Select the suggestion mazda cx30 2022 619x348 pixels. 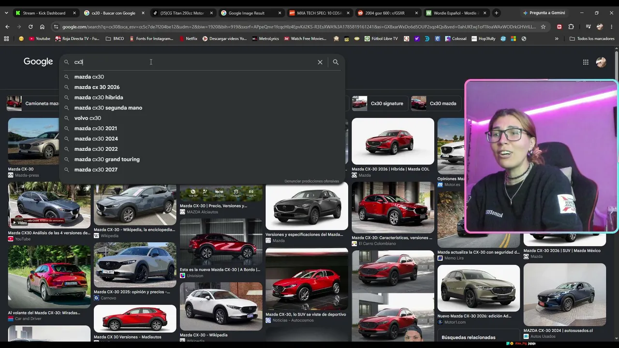point(202,149)
